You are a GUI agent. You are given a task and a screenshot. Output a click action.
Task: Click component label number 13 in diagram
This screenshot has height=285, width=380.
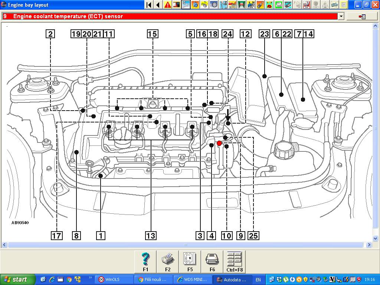(151, 236)
